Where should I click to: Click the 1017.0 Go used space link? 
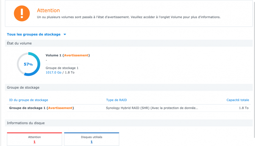click(53, 72)
